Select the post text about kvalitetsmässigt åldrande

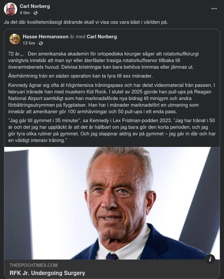86,22
